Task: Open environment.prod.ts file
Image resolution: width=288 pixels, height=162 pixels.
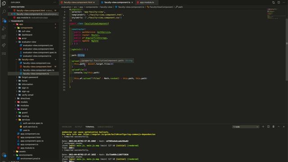Action: [30, 158]
